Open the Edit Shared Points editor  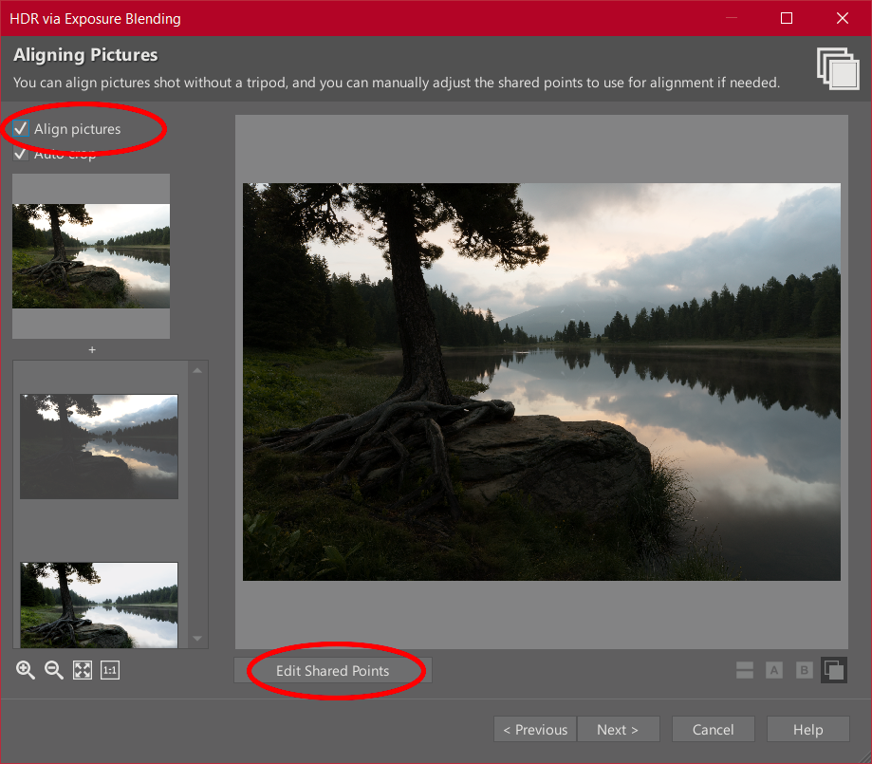coord(332,670)
